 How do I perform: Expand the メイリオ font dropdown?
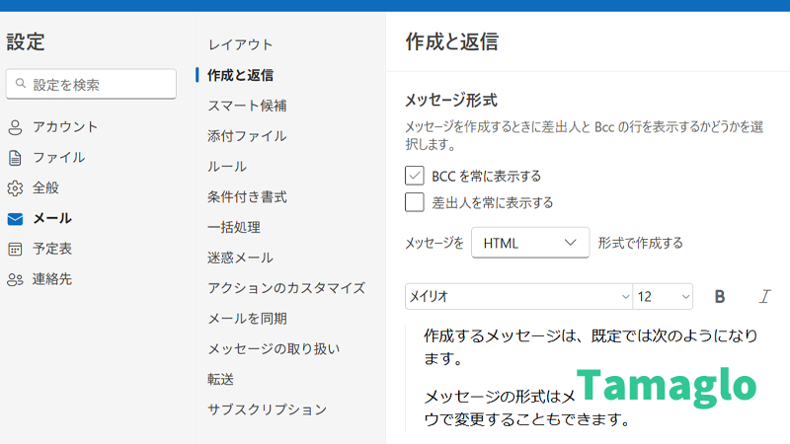click(518, 296)
